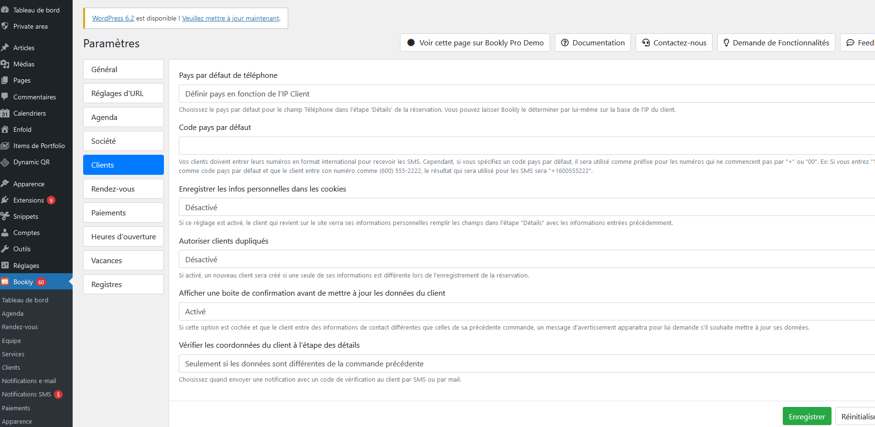Click the Outils wrench icon
The width and height of the screenshot is (875, 427).
coord(5,249)
